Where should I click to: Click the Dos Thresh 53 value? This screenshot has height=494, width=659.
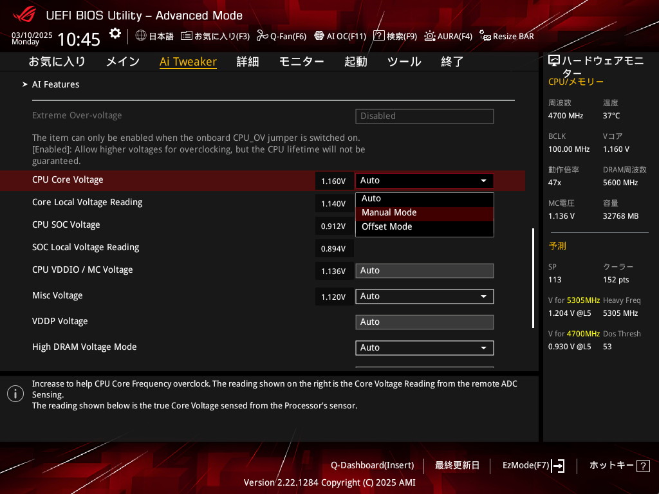pos(608,347)
